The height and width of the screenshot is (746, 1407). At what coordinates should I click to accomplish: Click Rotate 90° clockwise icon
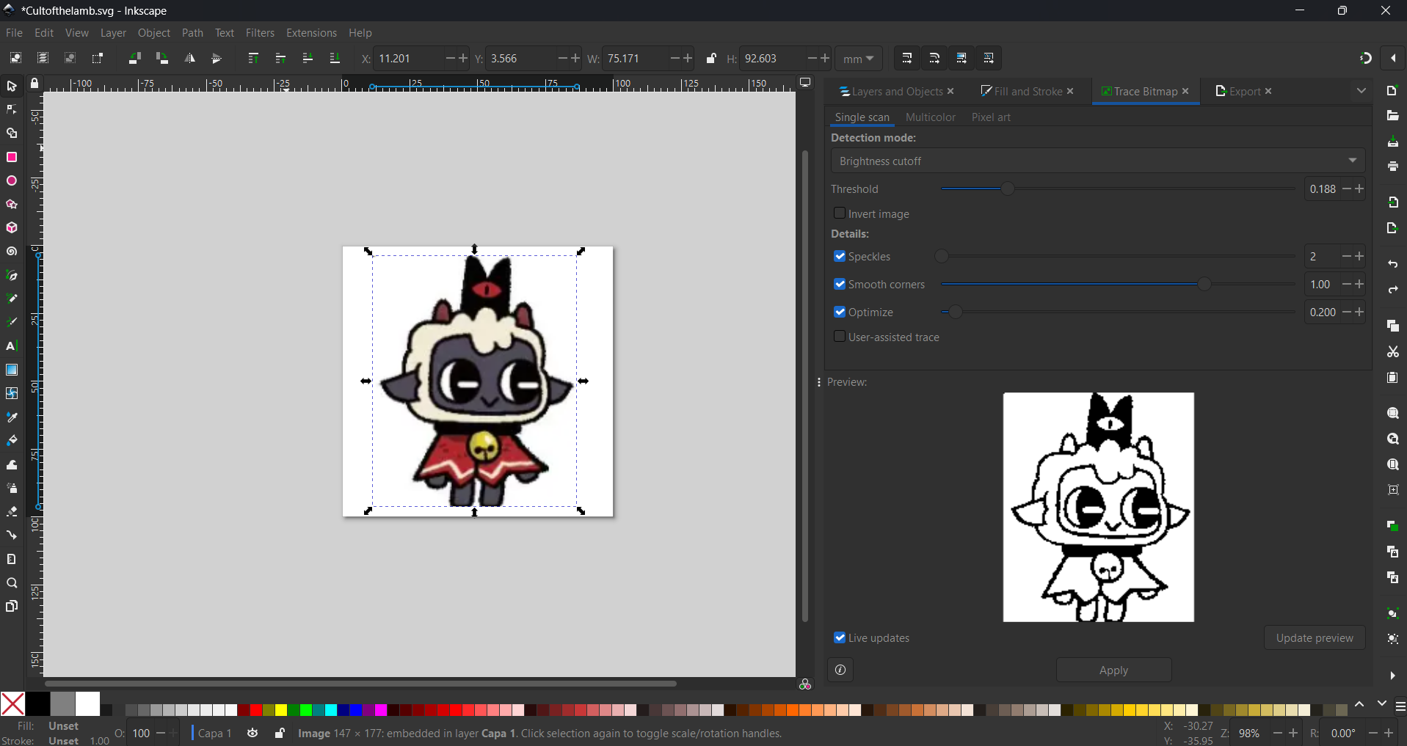pyautogui.click(x=162, y=58)
